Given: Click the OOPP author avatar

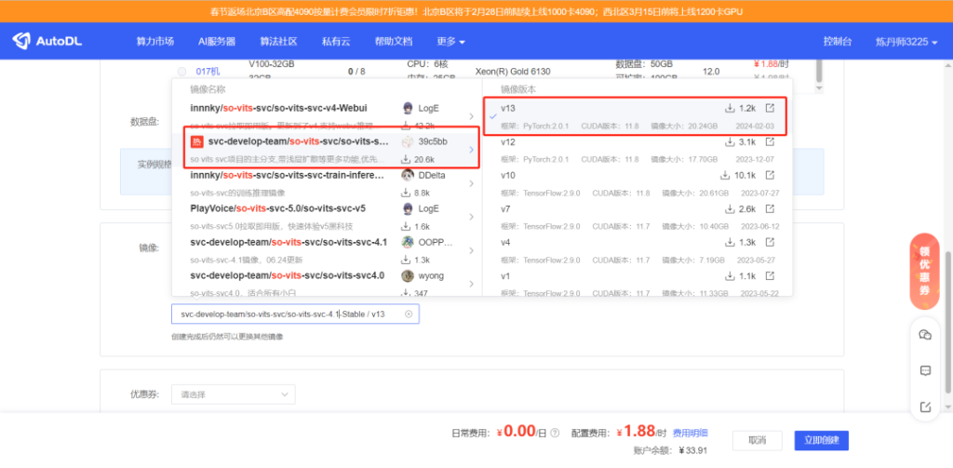Looking at the screenshot, I should 408,242.
